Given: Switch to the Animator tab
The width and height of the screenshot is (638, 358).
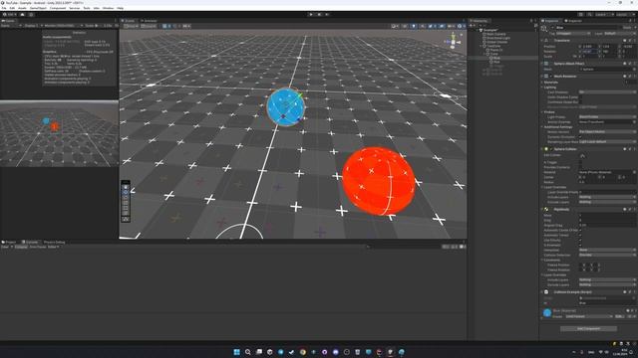Looking at the screenshot, I should point(149,21).
